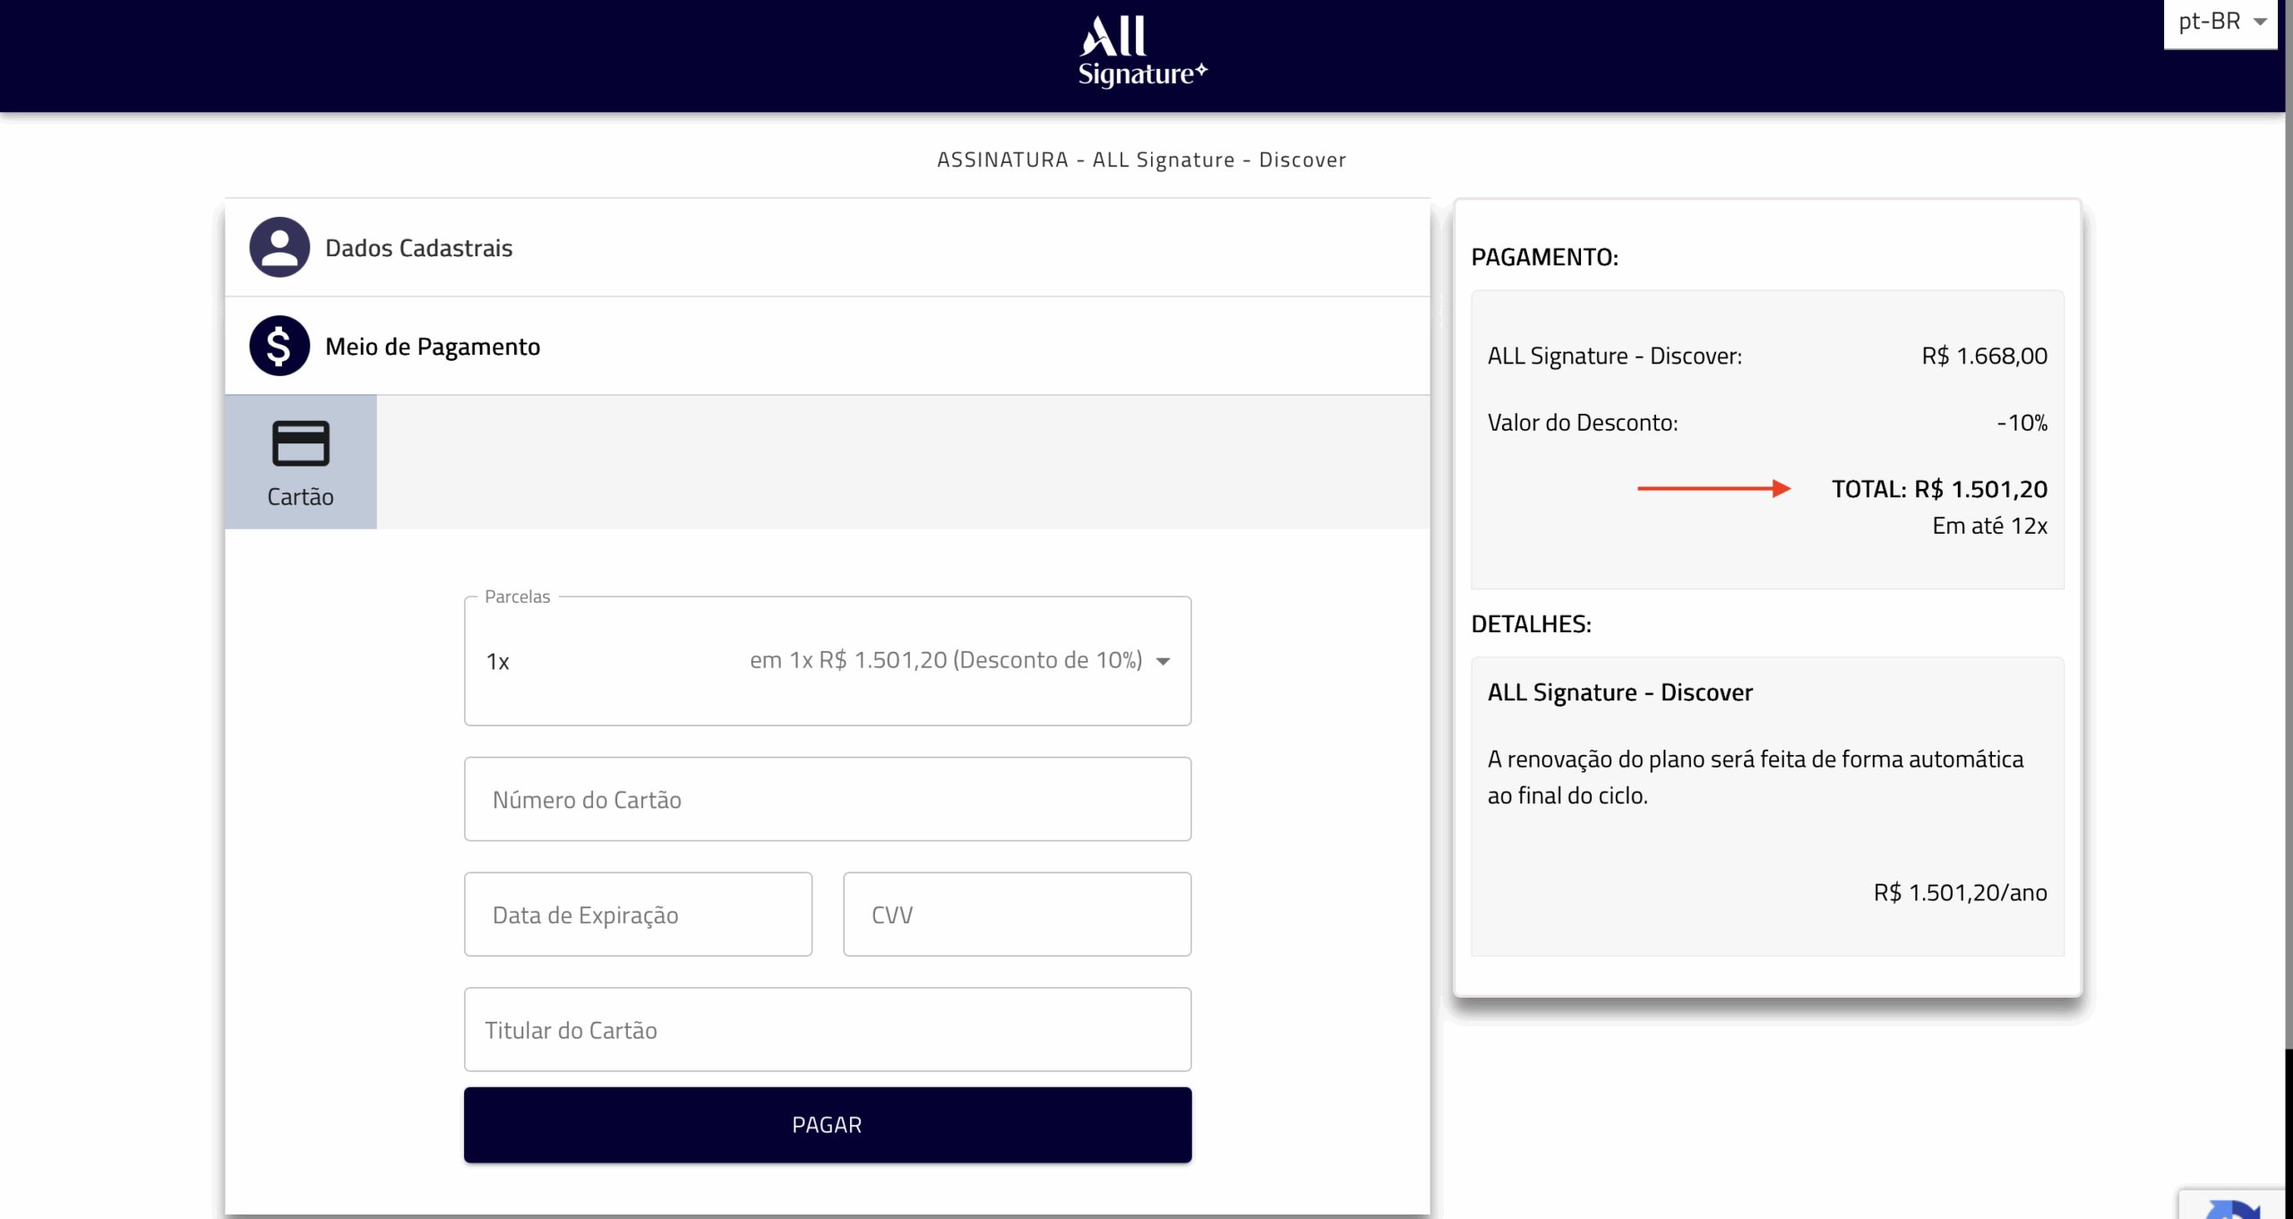Click the -10% discount value
This screenshot has width=2293, height=1219.
coord(2022,423)
